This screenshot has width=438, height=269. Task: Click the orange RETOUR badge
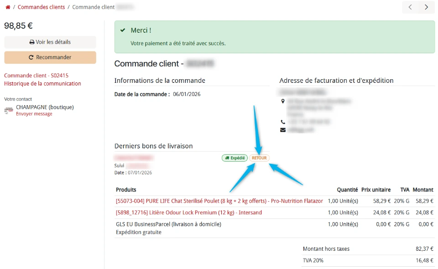[x=259, y=158]
